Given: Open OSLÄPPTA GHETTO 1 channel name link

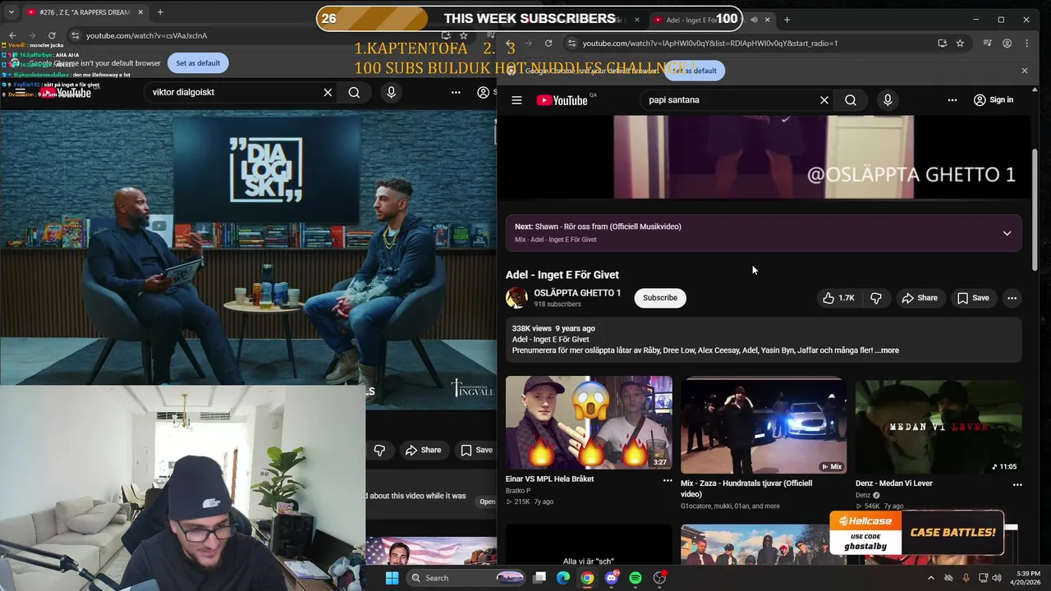Looking at the screenshot, I should tap(577, 293).
